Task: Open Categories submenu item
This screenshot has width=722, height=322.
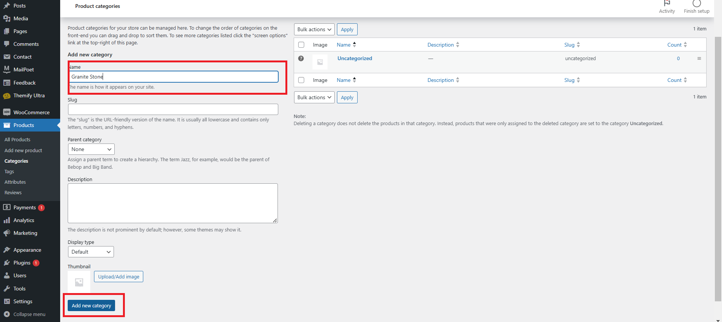Action: pos(16,161)
